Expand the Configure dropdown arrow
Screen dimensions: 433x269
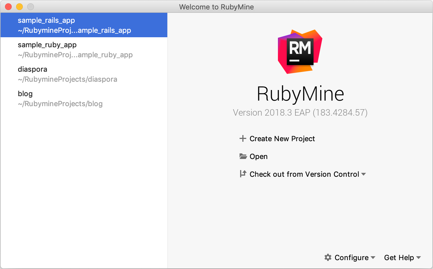point(373,258)
